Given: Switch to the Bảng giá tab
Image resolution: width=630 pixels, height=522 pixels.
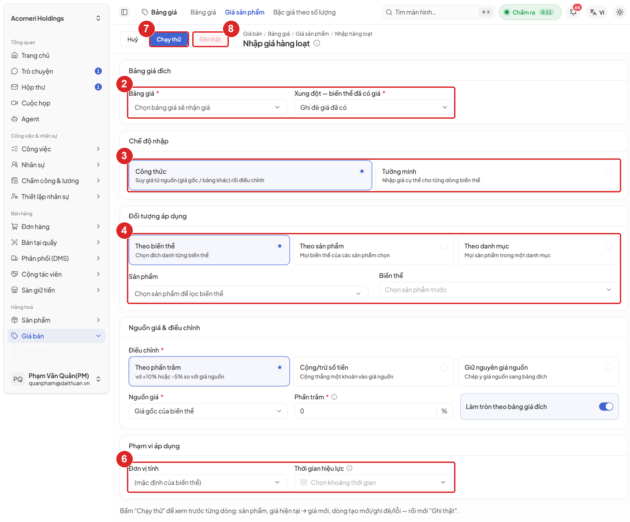Looking at the screenshot, I should [203, 12].
